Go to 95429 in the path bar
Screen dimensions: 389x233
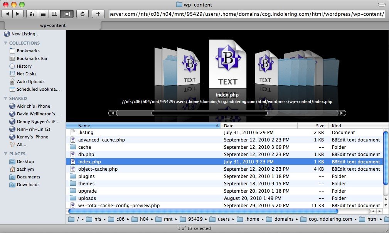[191, 219]
